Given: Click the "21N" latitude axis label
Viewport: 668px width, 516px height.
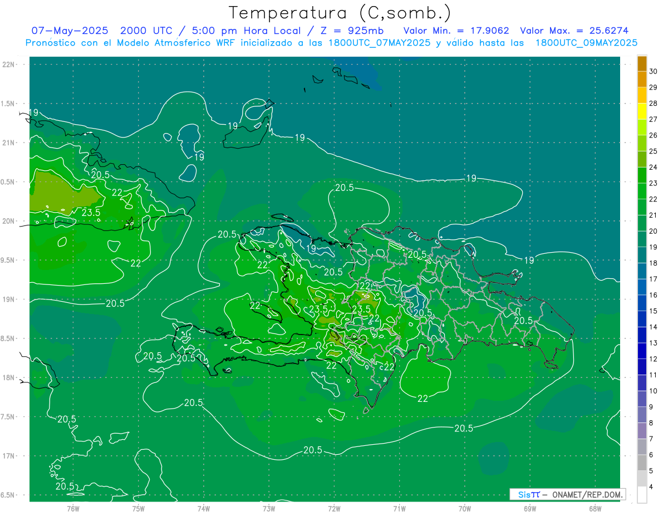Looking at the screenshot, I should point(9,142).
